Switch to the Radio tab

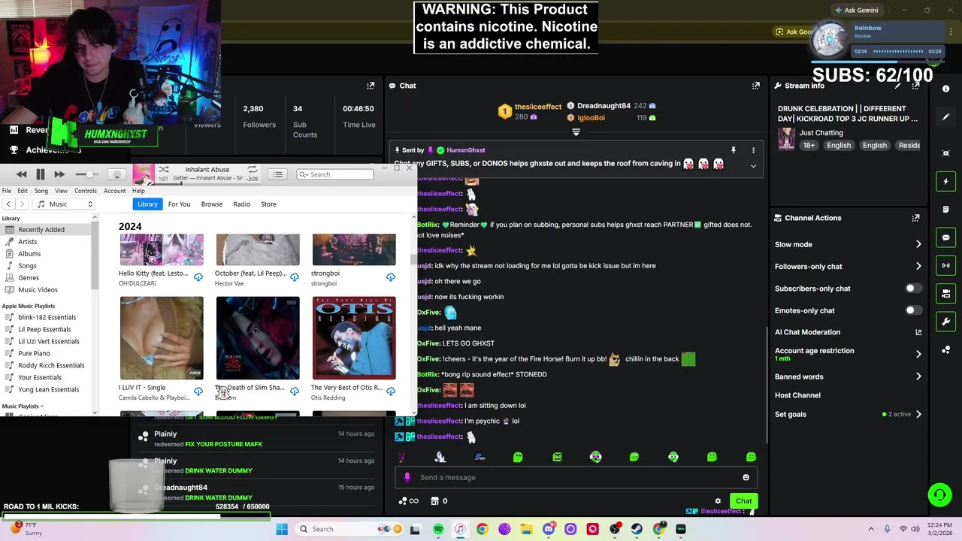tap(241, 204)
